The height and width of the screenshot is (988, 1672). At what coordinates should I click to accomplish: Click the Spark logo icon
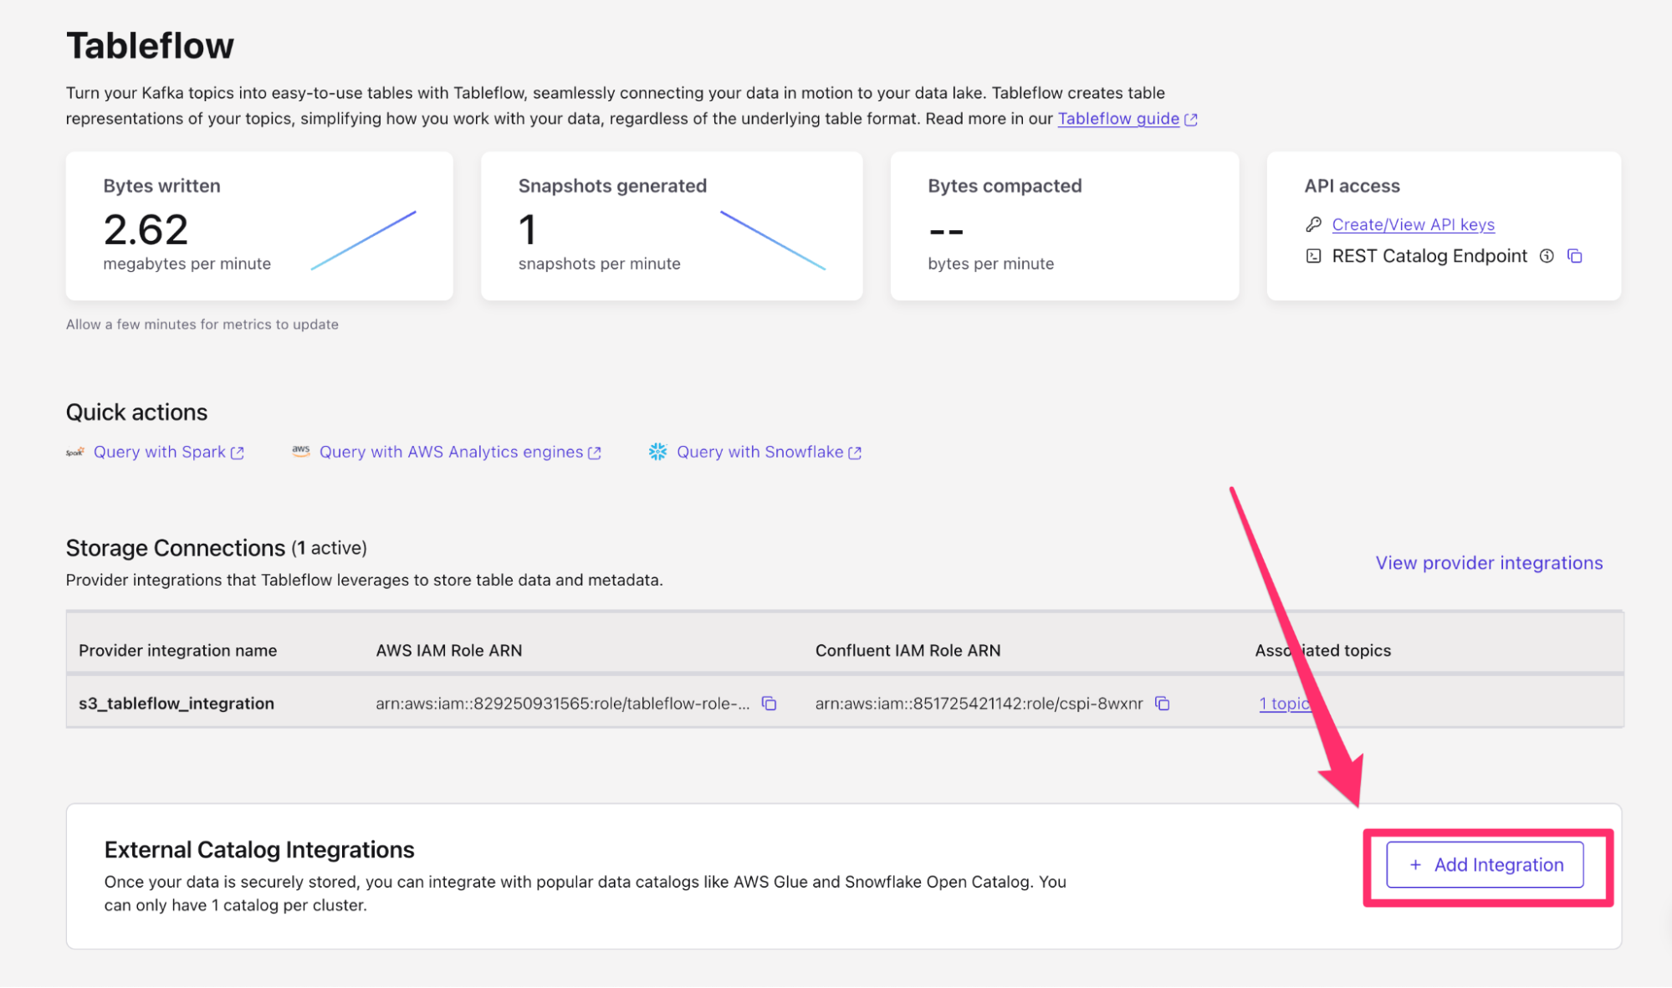pos(75,453)
